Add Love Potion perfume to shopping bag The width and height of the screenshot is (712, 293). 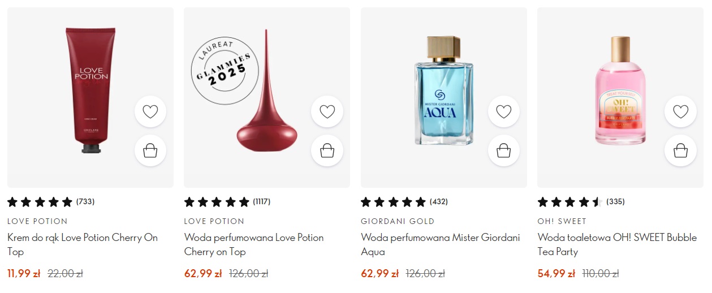click(327, 150)
